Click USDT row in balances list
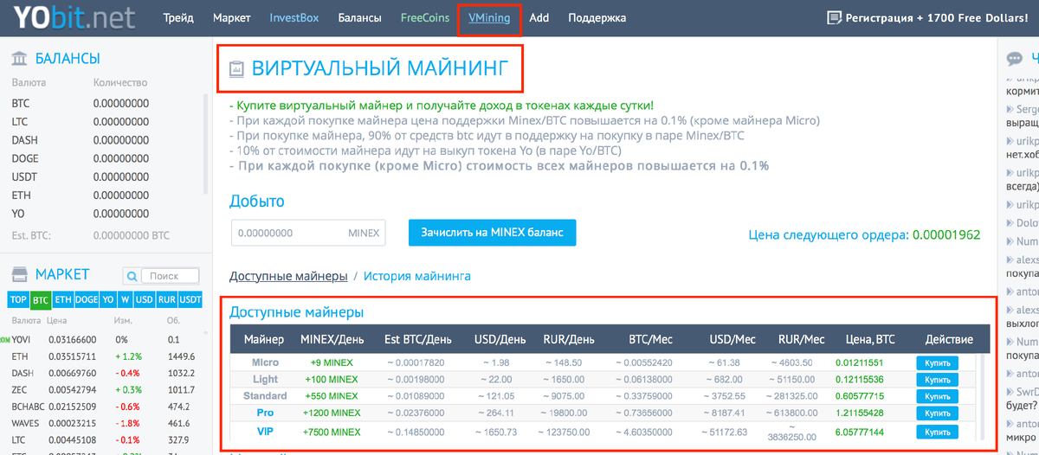The image size is (1039, 455). coord(104,176)
